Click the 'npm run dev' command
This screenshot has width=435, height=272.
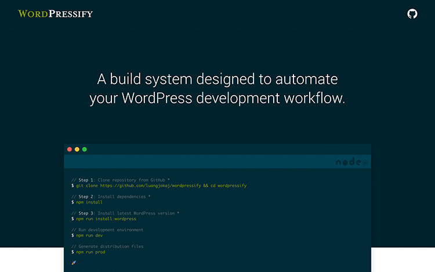[89, 235]
